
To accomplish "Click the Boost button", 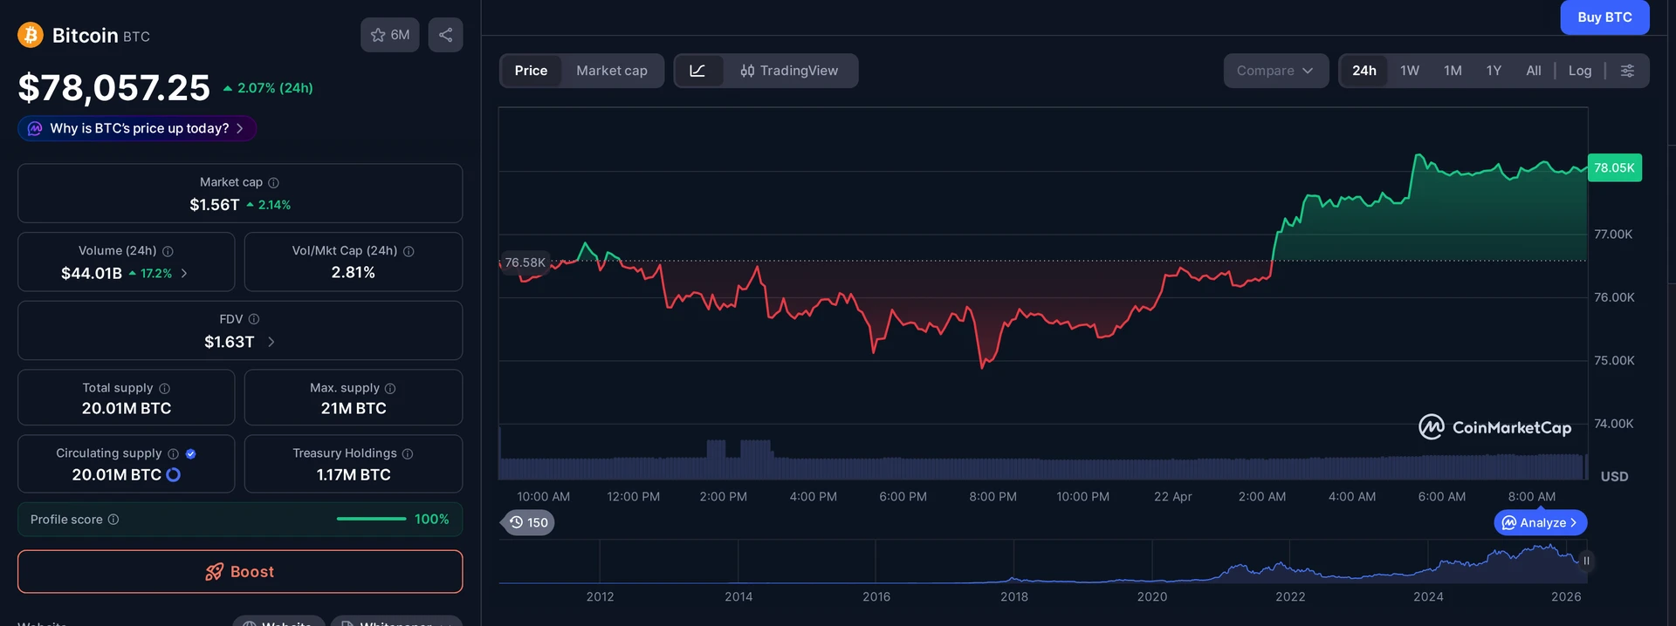I will 240,572.
